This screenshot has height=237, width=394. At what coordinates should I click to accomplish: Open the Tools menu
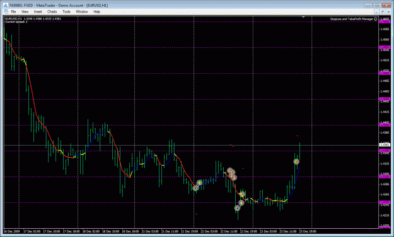[x=66, y=12]
